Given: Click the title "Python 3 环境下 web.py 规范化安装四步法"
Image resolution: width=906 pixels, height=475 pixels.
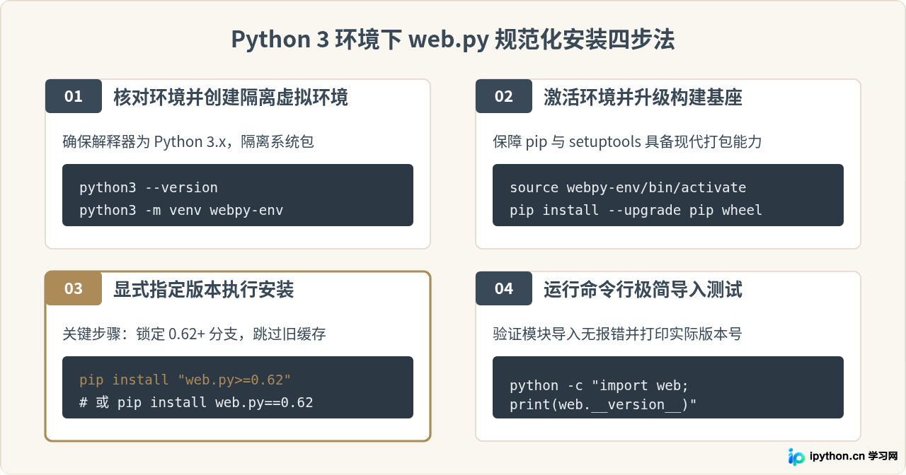Looking at the screenshot, I should pos(453,40).
